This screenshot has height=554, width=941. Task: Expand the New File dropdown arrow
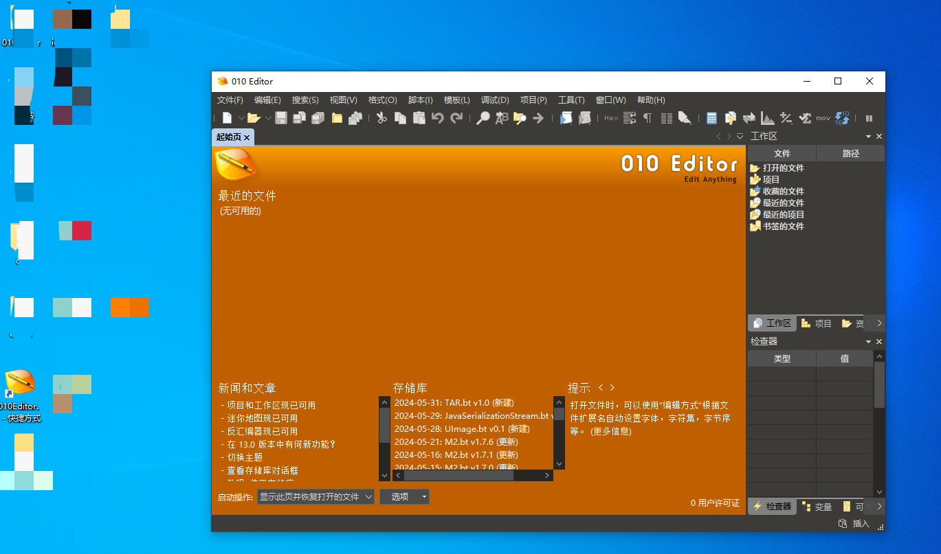241,118
